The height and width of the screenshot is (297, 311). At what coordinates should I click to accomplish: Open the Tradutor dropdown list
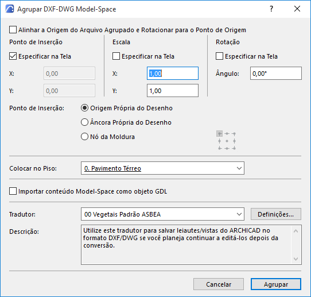[x=162, y=214]
